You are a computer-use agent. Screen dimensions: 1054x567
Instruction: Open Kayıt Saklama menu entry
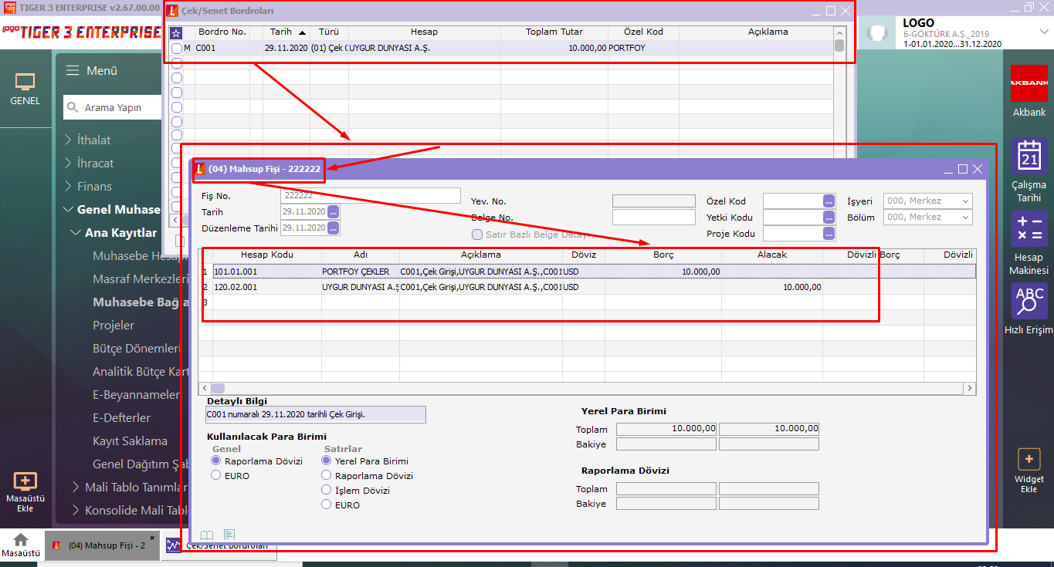[130, 440]
